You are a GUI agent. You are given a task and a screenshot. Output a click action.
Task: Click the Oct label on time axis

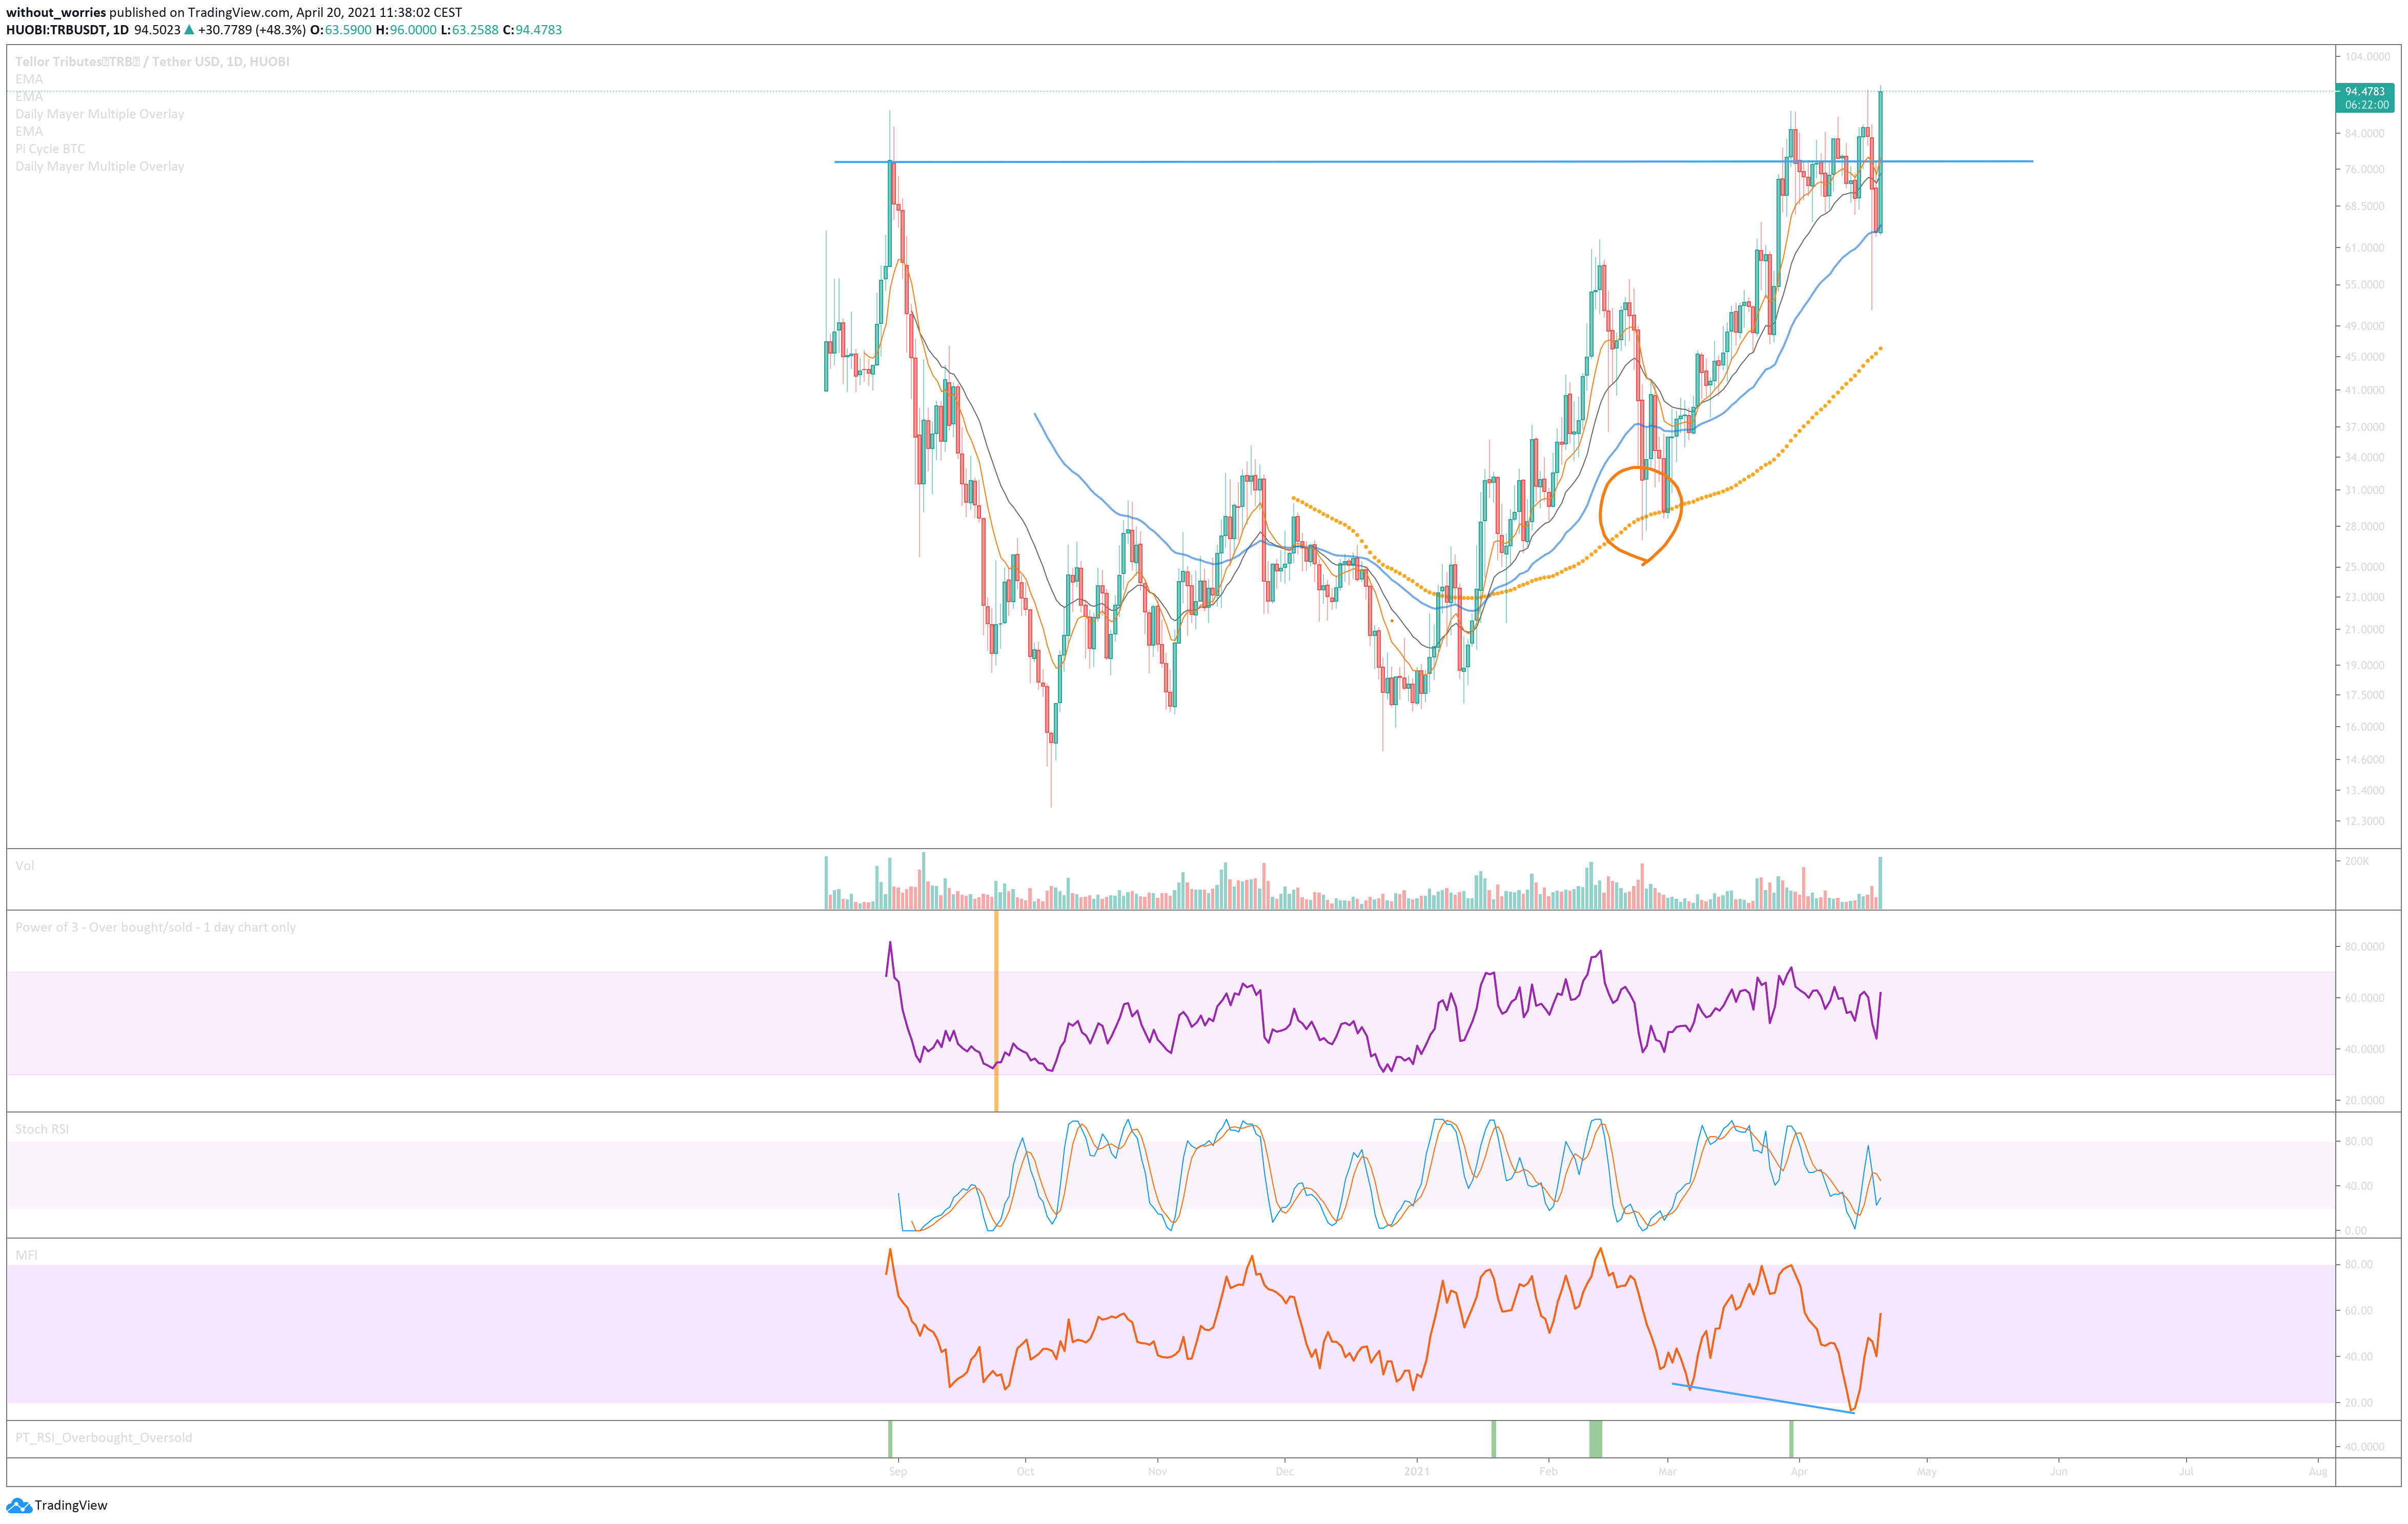point(1025,1472)
